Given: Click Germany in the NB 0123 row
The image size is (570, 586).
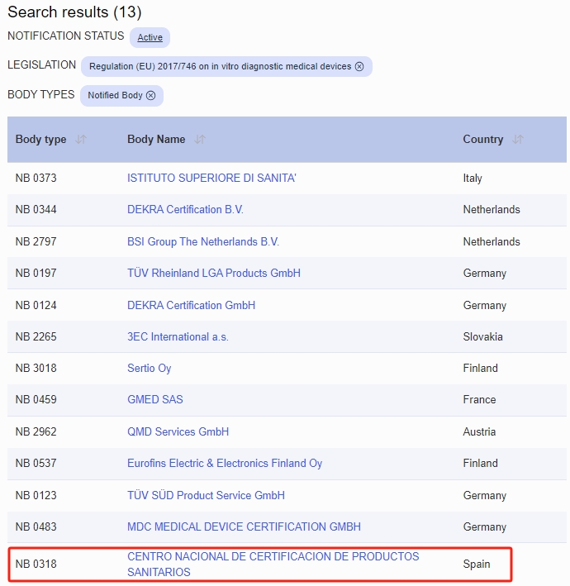Looking at the screenshot, I should [x=485, y=495].
